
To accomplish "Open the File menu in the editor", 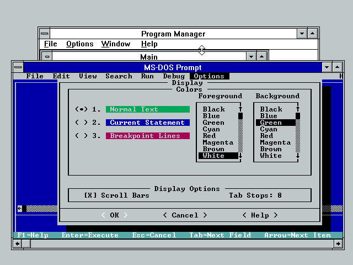I will click(x=35, y=76).
